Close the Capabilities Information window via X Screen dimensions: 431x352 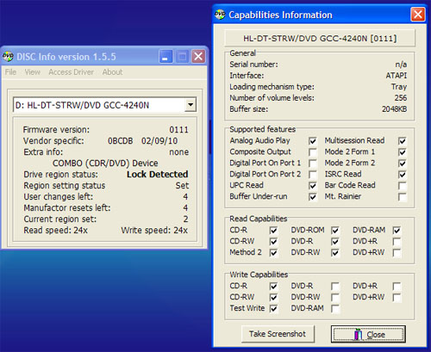click(x=418, y=15)
